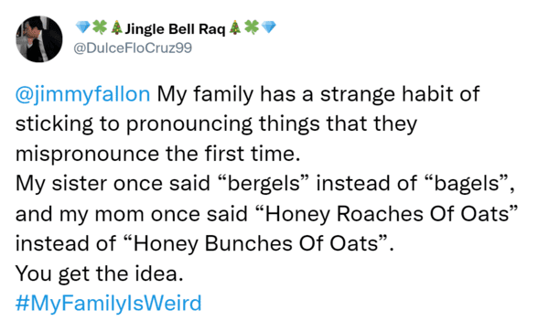Viewport: 549px width, 332px height.
Task: Click the line sticking to pronouncing things
Action: click(x=167, y=123)
